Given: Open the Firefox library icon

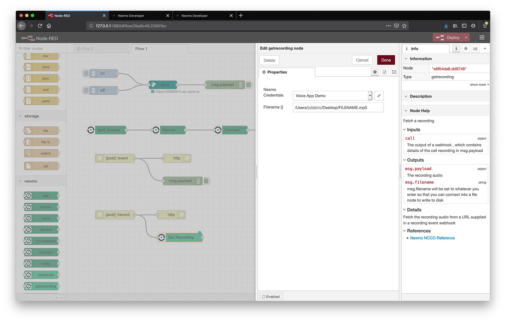Looking at the screenshot, I should coord(455,26).
